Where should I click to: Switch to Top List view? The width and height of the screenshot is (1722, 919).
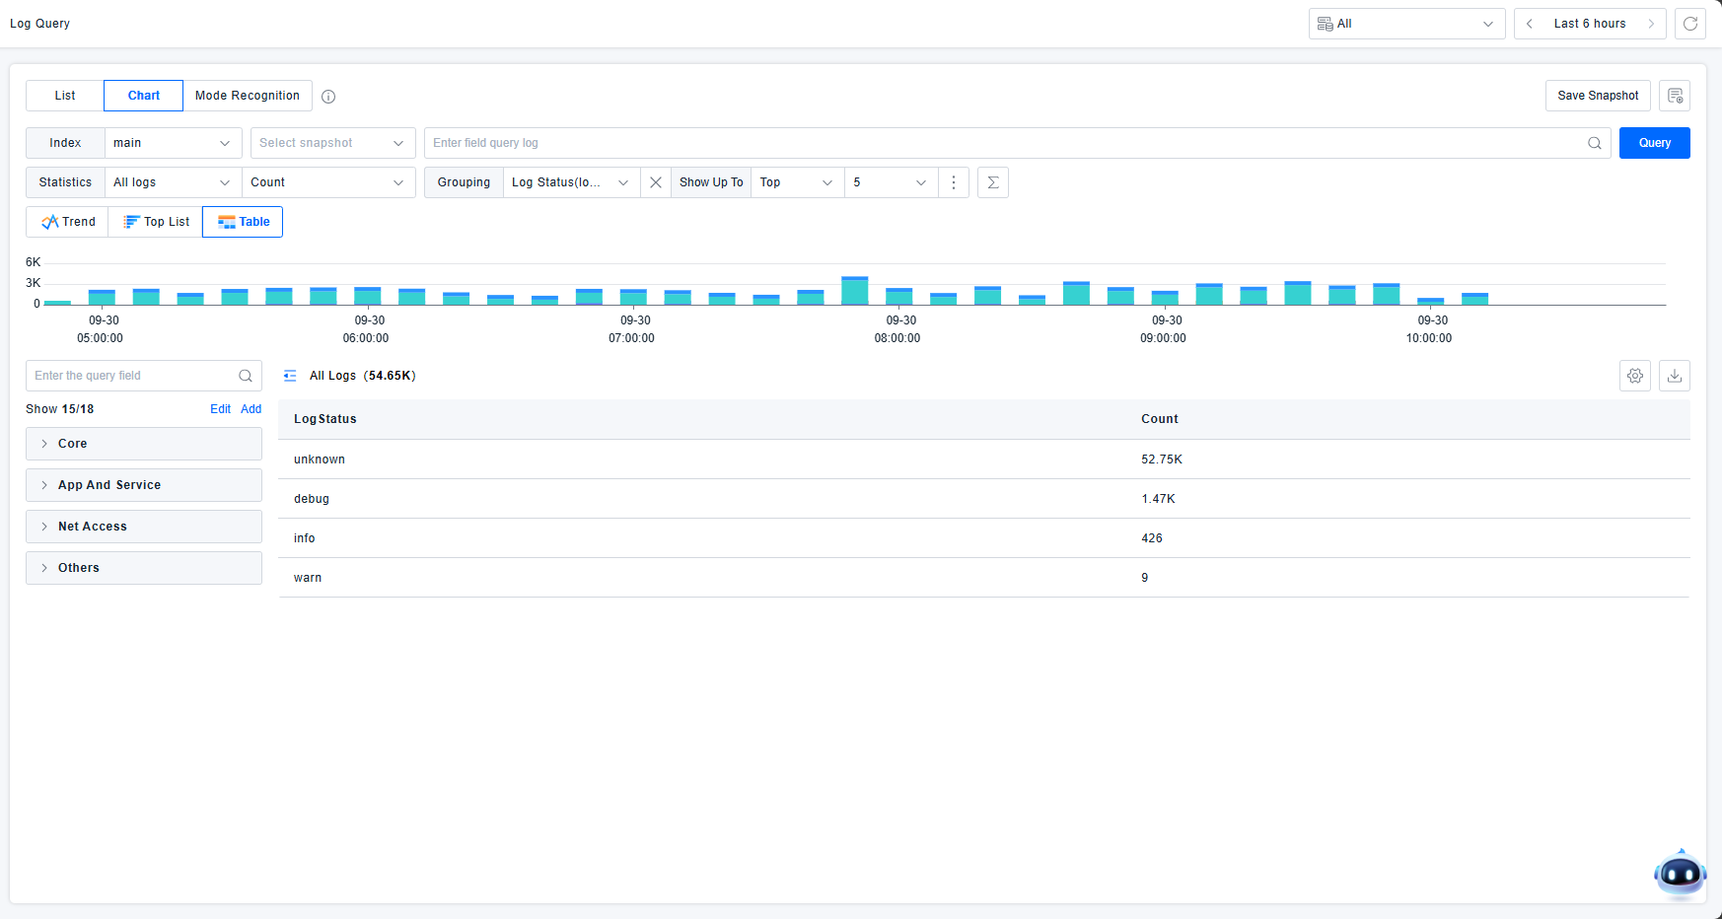pyautogui.click(x=156, y=222)
